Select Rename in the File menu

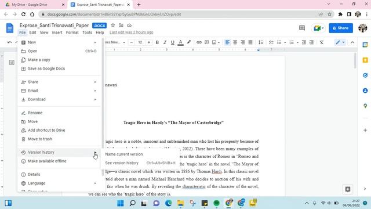[59, 113]
